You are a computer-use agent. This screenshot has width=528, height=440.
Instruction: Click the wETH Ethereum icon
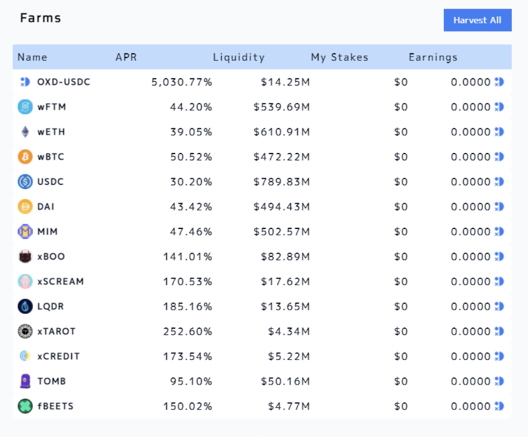[x=25, y=132]
